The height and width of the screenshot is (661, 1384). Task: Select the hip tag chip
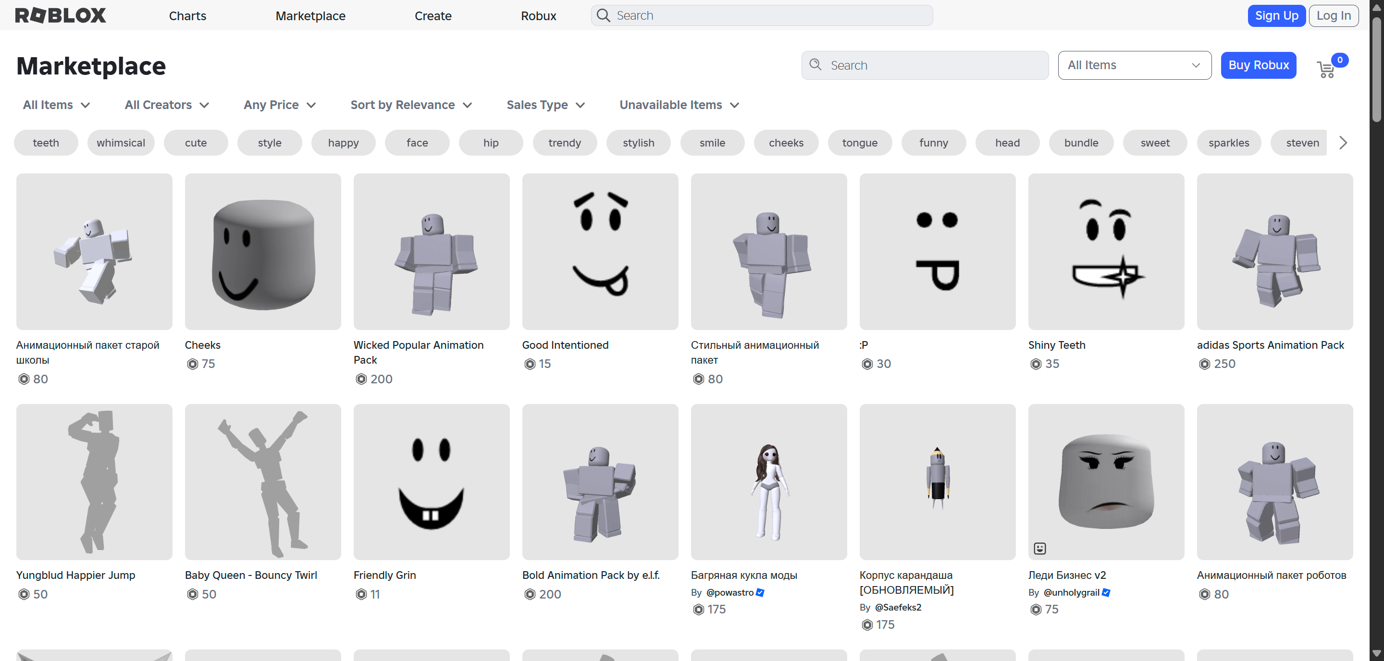[491, 143]
